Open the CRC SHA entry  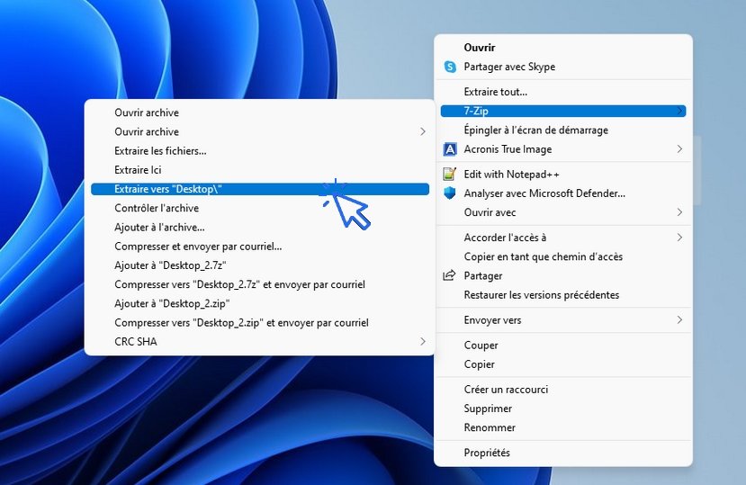pyautogui.click(x=260, y=341)
